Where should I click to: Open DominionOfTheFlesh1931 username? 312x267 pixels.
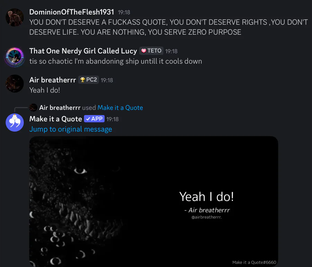(x=72, y=12)
